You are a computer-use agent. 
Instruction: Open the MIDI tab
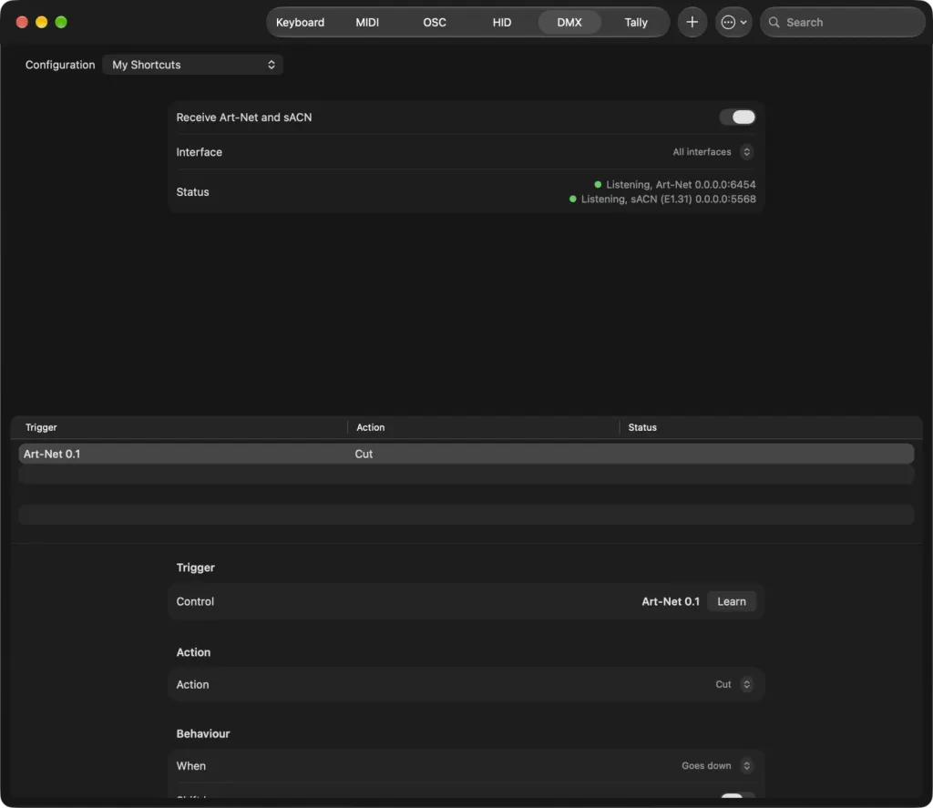pyautogui.click(x=367, y=22)
